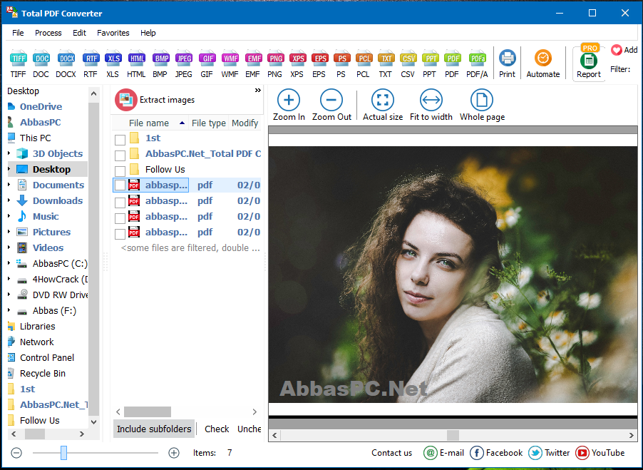643x470 pixels.
Task: Open the Help menu
Action: click(x=148, y=33)
